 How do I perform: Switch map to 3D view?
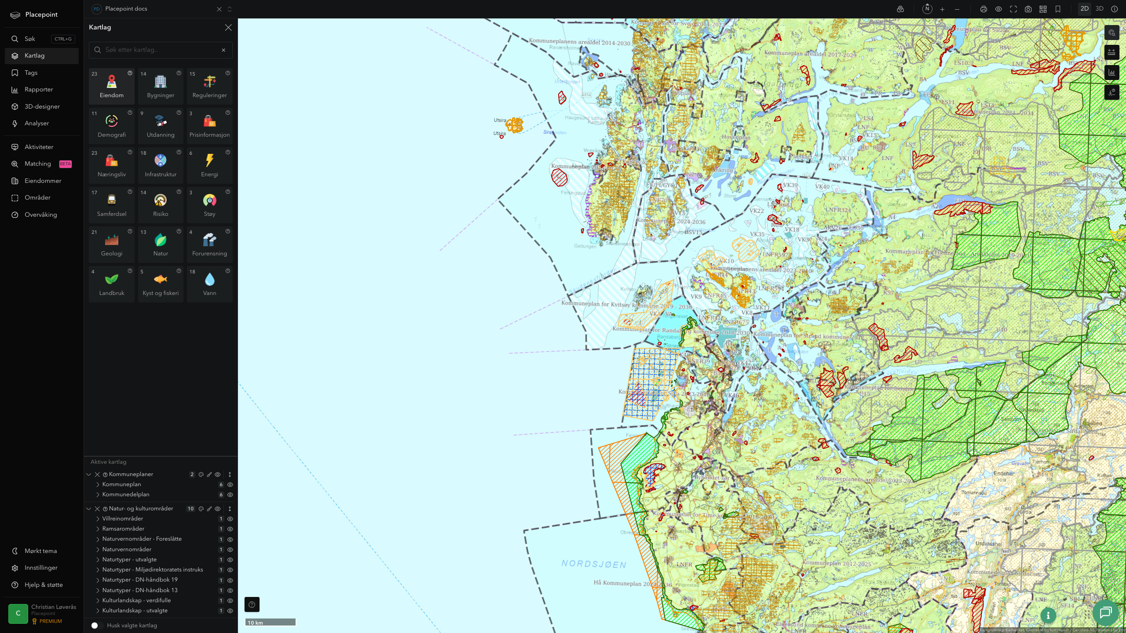click(x=1099, y=9)
